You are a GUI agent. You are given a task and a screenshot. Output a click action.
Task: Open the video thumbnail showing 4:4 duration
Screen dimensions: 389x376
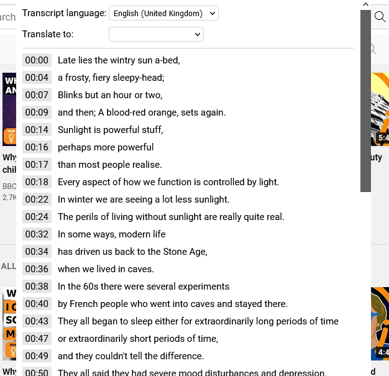[x=380, y=324]
